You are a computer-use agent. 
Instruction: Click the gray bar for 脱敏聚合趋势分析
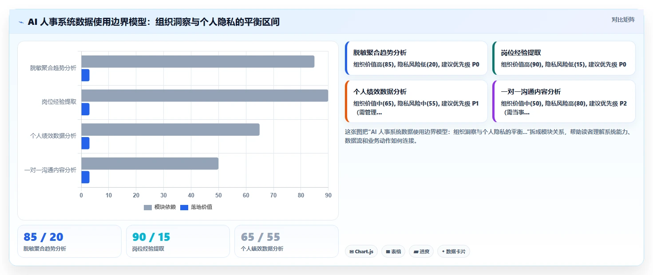pyautogui.click(x=198, y=62)
